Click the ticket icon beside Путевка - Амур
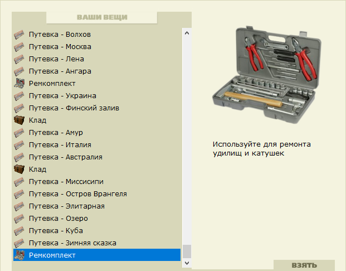This screenshot has height=271, width=346. [19, 133]
